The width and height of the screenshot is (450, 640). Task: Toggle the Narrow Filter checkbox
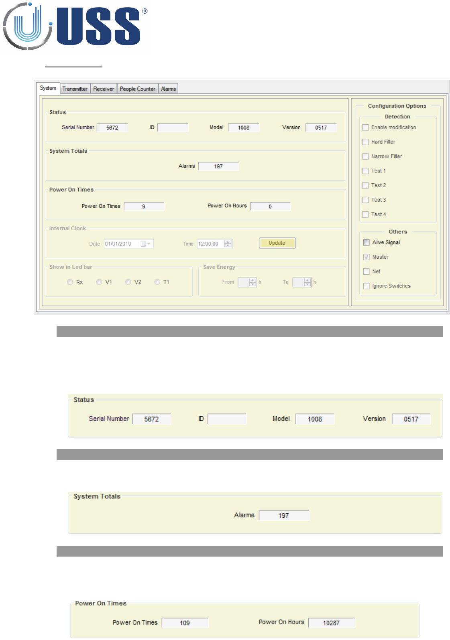click(365, 156)
